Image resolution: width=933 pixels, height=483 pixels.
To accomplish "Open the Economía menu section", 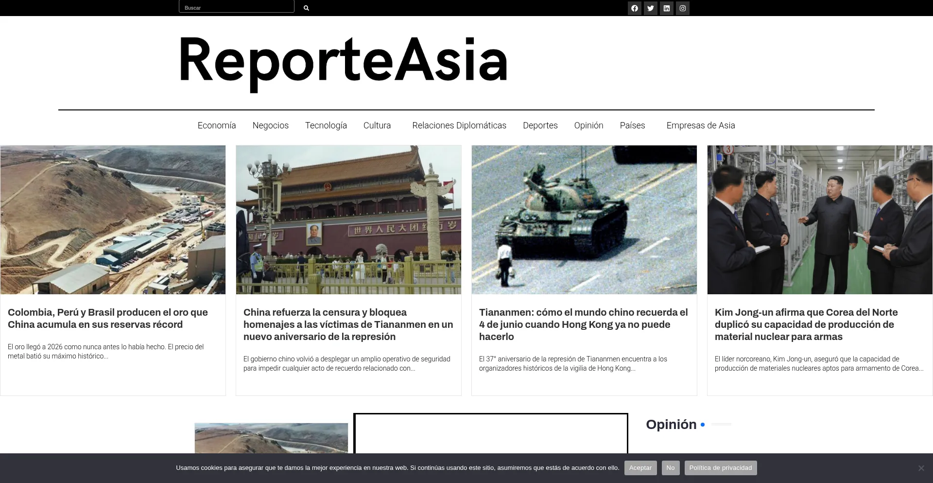I will pyautogui.click(x=217, y=125).
